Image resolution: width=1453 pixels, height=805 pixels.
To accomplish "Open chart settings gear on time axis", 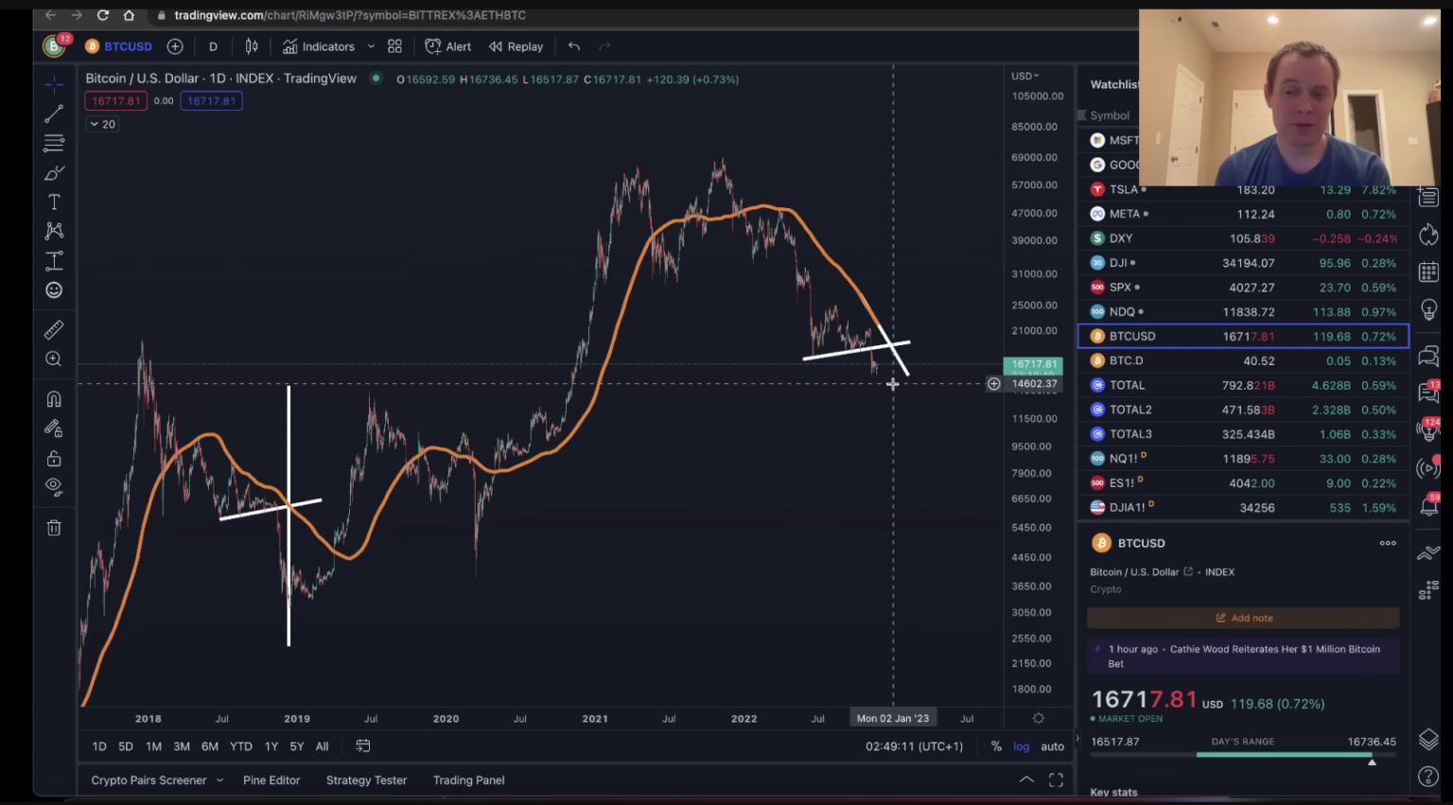I will click(x=1039, y=718).
